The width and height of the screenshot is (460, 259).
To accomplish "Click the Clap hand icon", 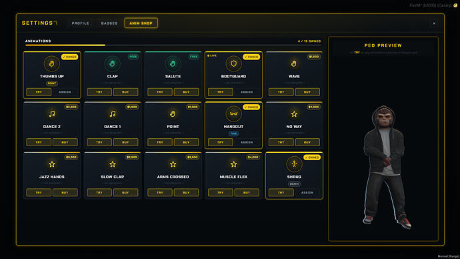I will (x=113, y=63).
